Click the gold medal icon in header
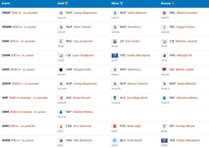Viewport: 209px width, 148px height. tap(66, 3)
